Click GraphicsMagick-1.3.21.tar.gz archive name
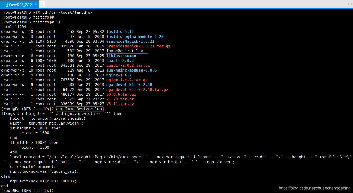Viewport: 353px width, 193px height. [x=138, y=46]
